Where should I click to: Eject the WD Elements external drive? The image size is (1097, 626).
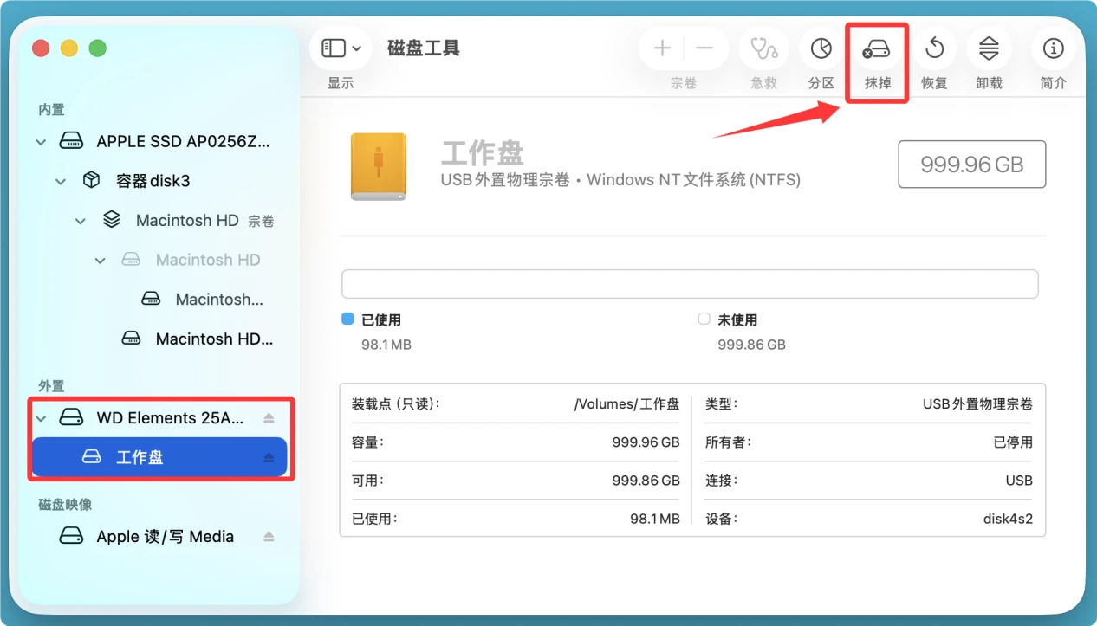(269, 416)
